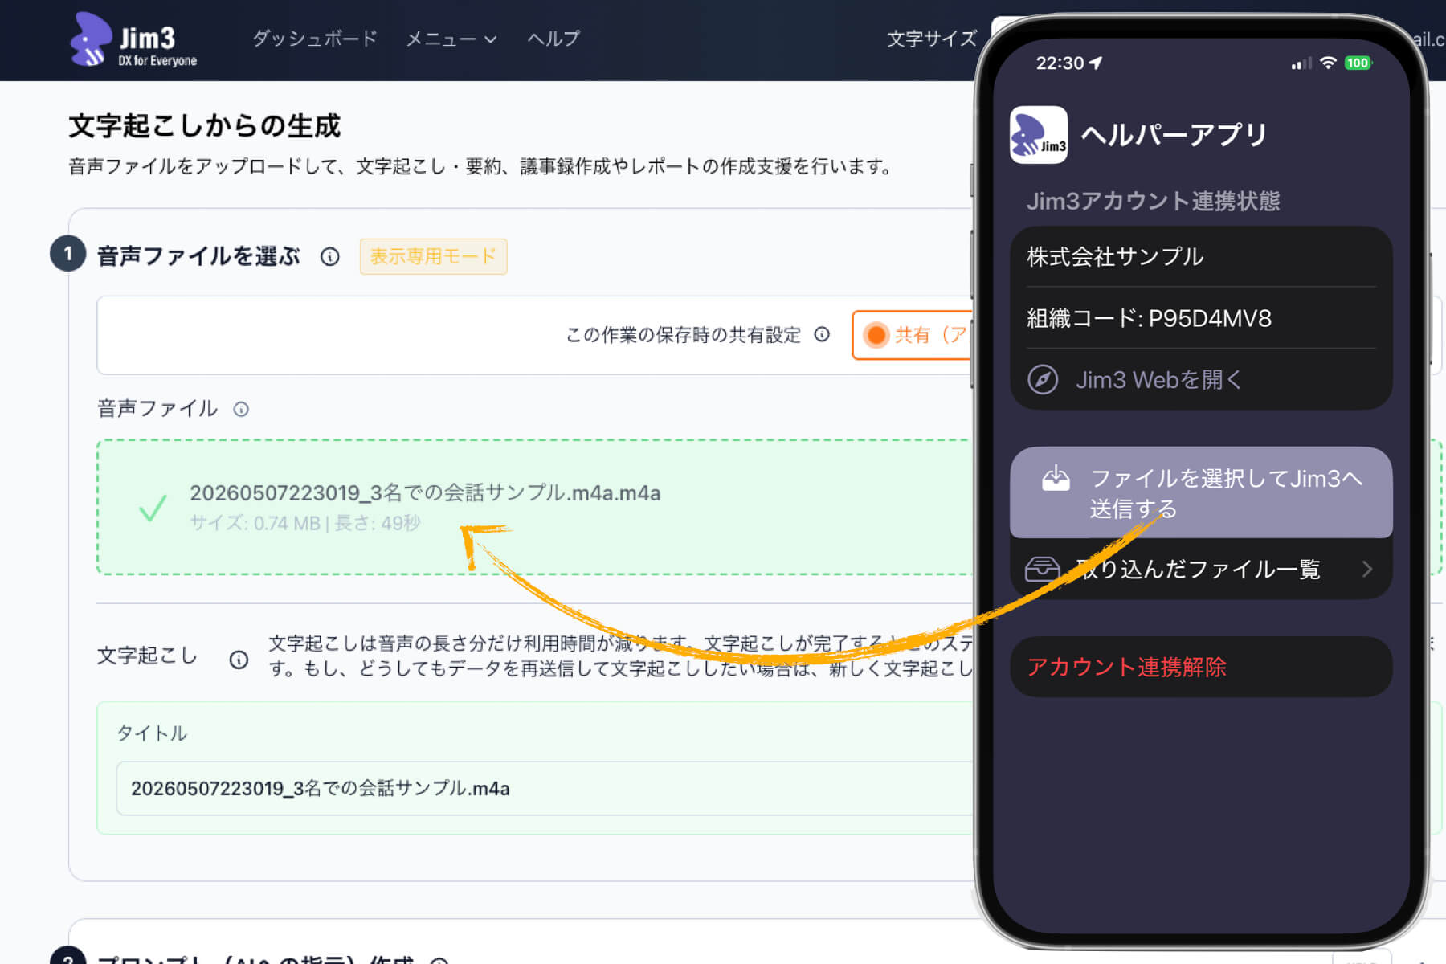Image resolution: width=1446 pixels, height=964 pixels.
Task: Tap アカウント連携解除 on the phone
Action: (1201, 667)
